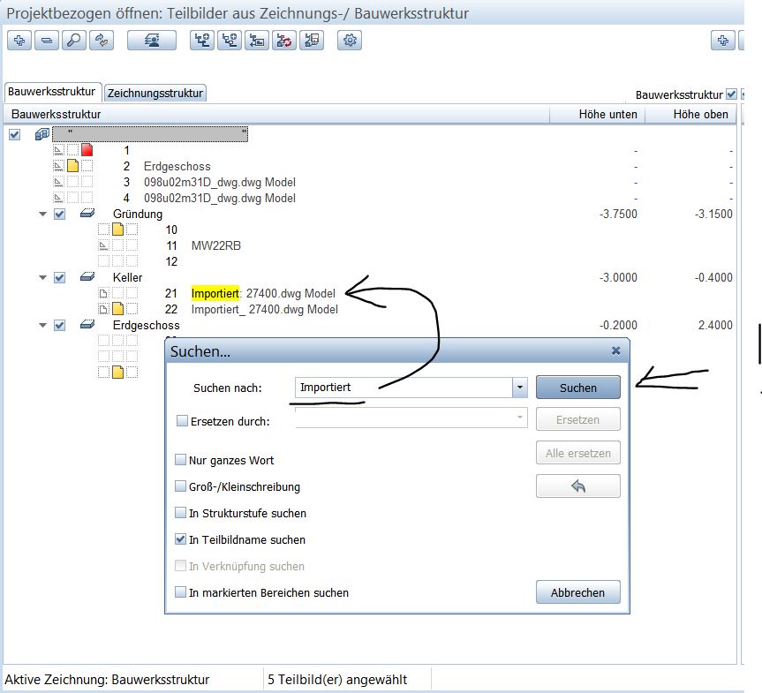Open the 'Suchen nach' dropdown arrow
The height and width of the screenshot is (693, 762).
519,388
